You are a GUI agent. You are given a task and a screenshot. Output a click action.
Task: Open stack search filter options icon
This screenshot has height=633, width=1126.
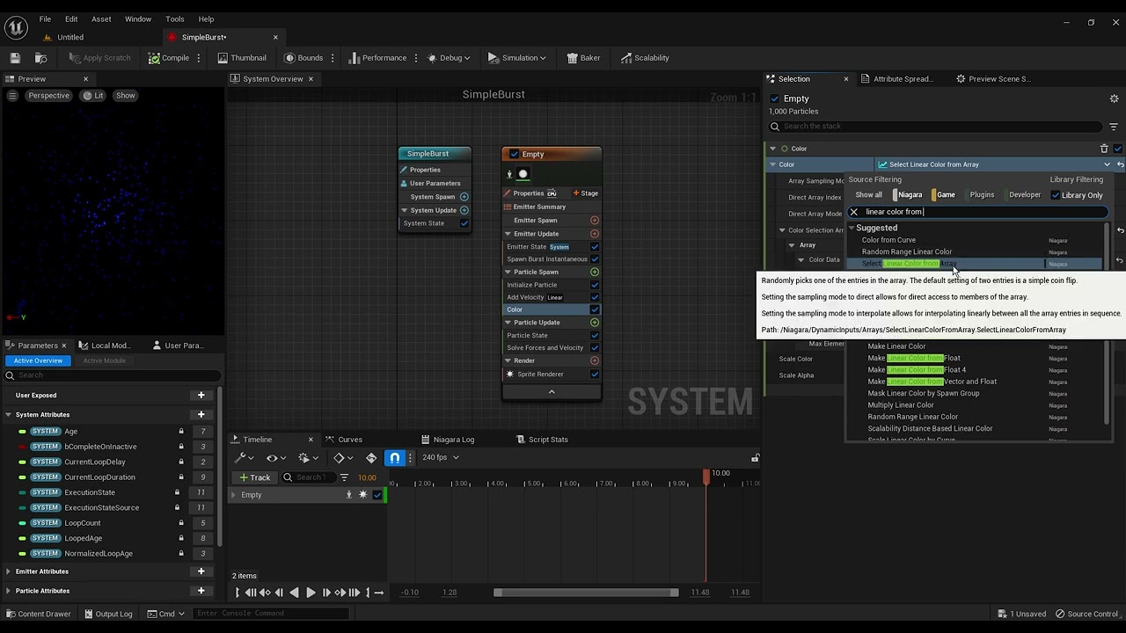pos(1114,127)
